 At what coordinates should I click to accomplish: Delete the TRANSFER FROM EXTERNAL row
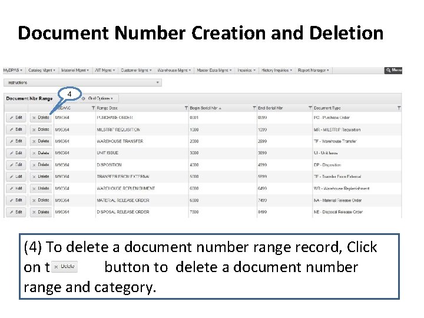[41, 177]
